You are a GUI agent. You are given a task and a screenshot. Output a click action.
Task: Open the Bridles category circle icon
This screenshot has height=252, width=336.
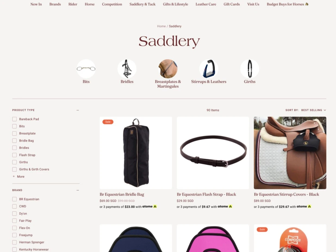pyautogui.click(x=127, y=69)
